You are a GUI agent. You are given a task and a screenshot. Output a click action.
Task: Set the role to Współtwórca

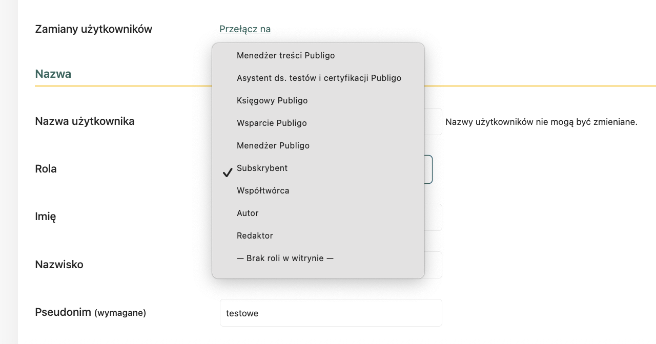point(262,190)
